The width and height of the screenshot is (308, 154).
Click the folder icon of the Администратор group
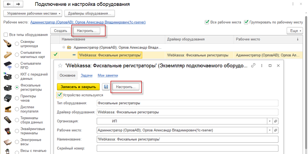coord(69,47)
